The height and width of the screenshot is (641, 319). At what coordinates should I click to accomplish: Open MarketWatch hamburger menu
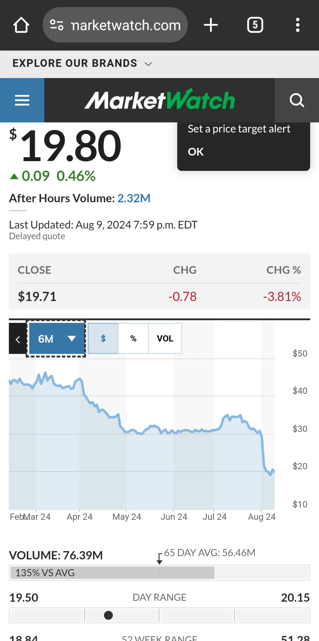pos(22,100)
